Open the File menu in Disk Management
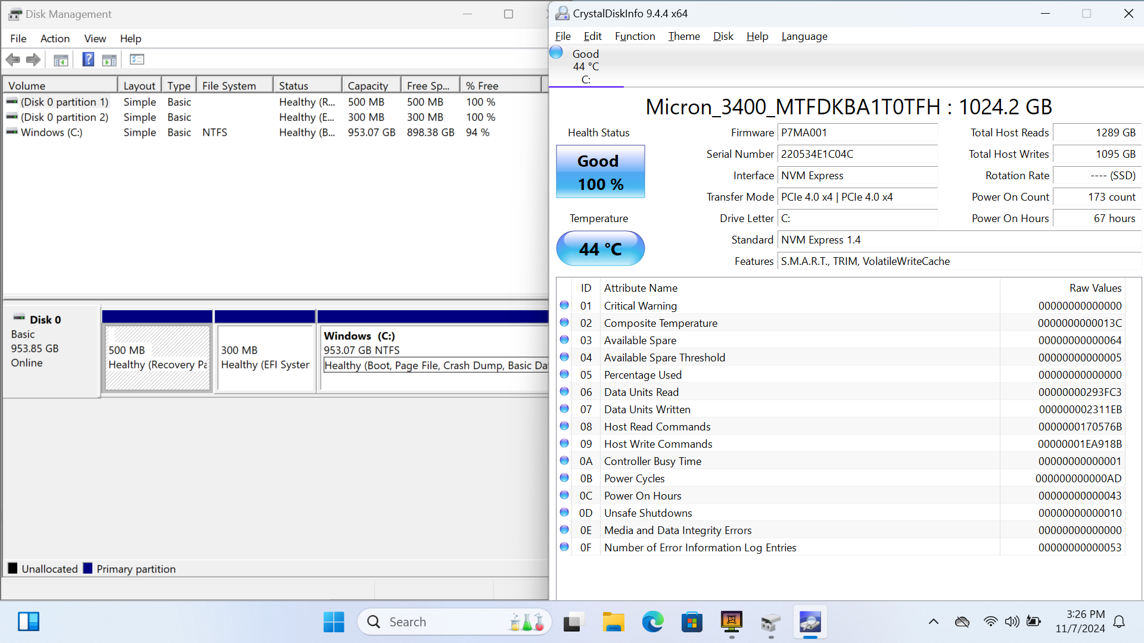This screenshot has width=1144, height=643. 18,39
